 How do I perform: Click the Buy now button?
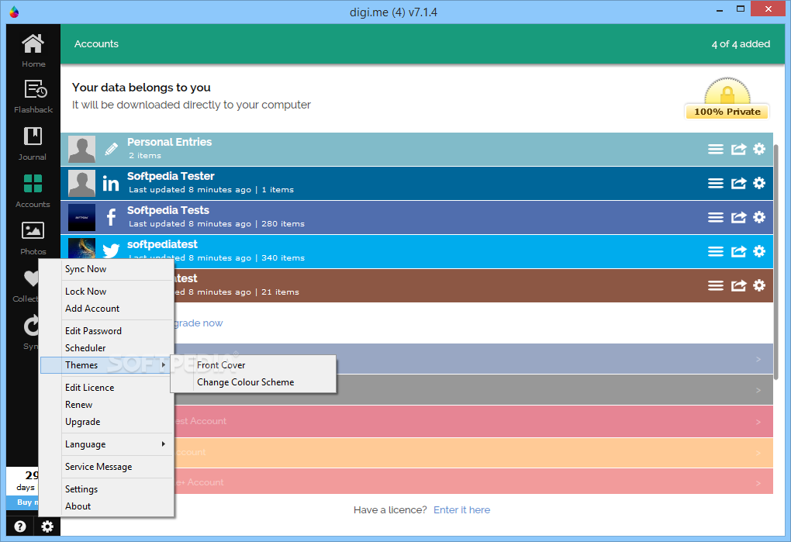click(x=22, y=502)
